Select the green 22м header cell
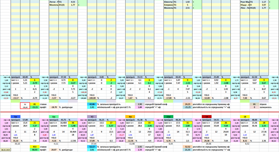The width and height of the screenshot is (279, 152). click(x=168, y=117)
